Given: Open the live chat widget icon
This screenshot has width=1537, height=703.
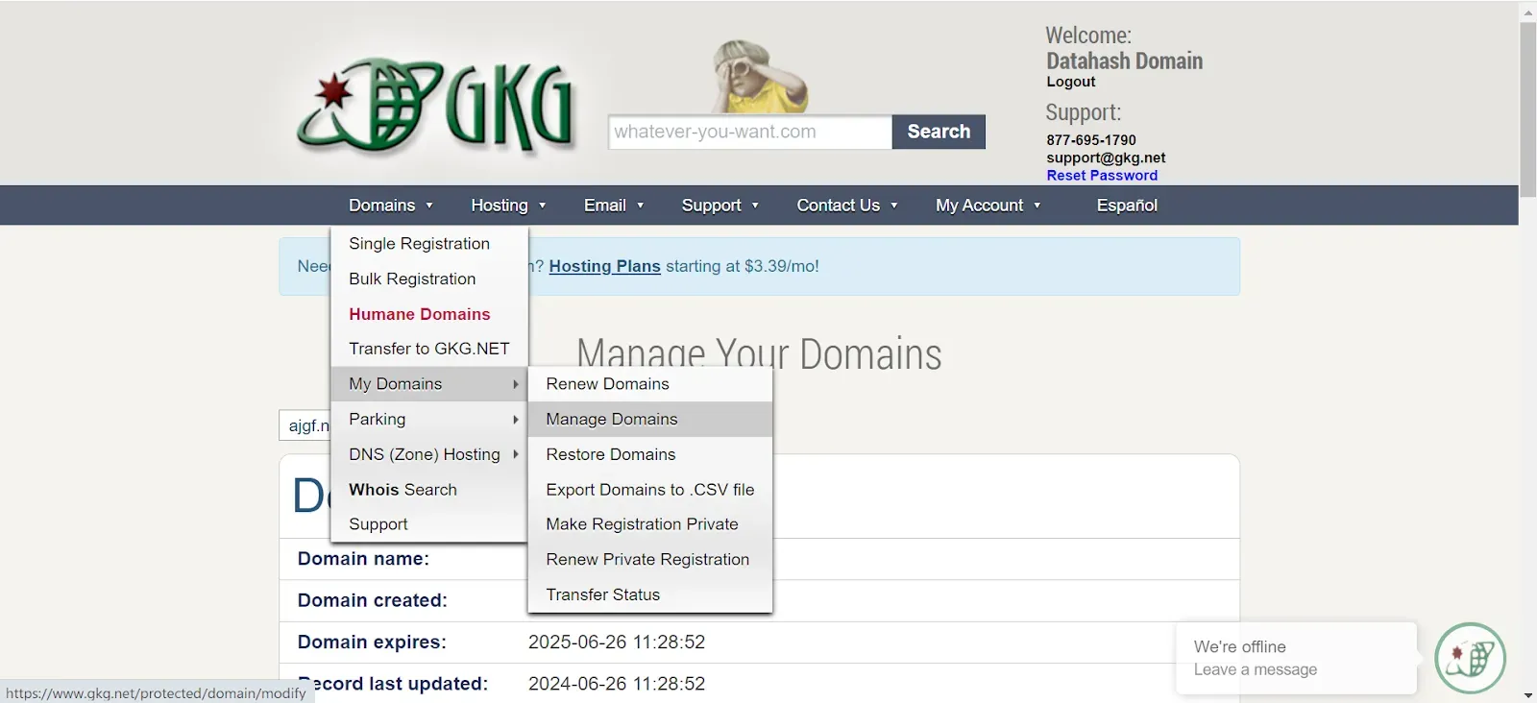Looking at the screenshot, I should click(x=1470, y=659).
